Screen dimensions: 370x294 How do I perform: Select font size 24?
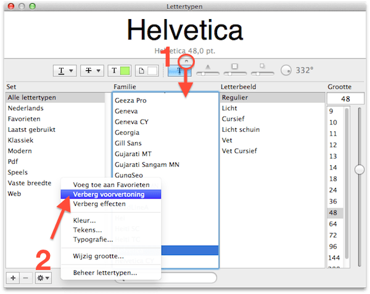pos(335,190)
